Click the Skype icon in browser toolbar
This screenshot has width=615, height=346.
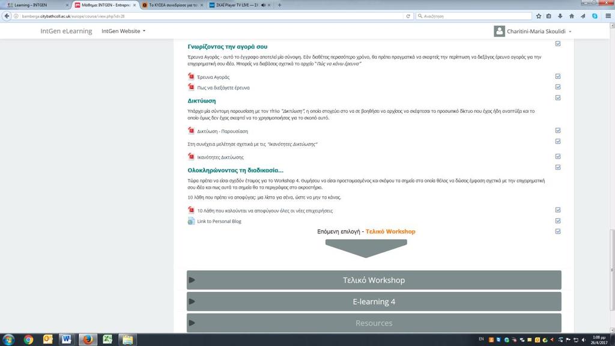coord(595,16)
